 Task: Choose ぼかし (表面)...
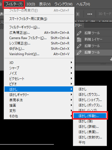(x=90, y=132)
